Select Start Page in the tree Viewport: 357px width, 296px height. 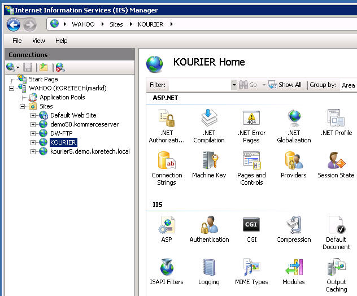click(x=43, y=79)
